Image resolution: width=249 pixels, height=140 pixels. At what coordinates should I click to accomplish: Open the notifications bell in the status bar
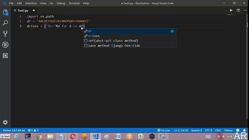coord(244,130)
